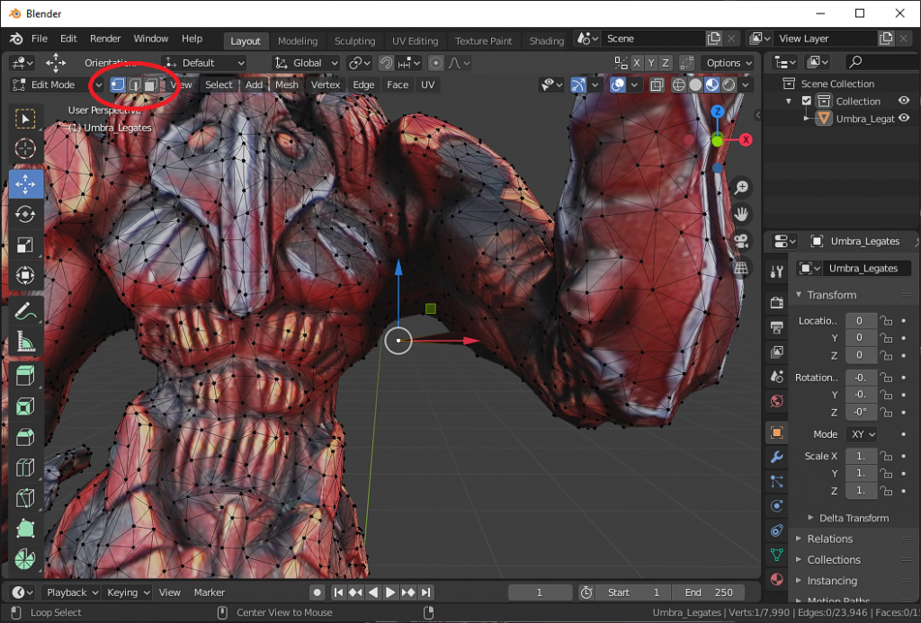Hide the Umbra_Legat object with its eye toggle
Image resolution: width=921 pixels, height=623 pixels.
904,118
